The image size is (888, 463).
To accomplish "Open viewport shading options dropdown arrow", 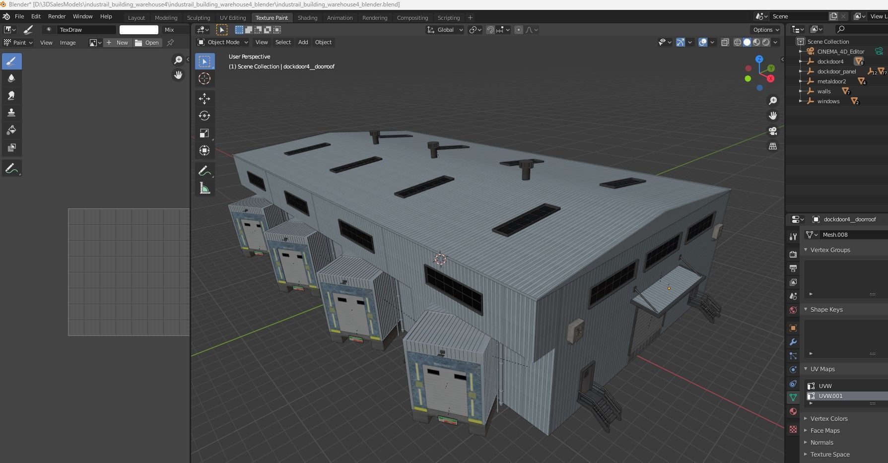I will pos(776,42).
